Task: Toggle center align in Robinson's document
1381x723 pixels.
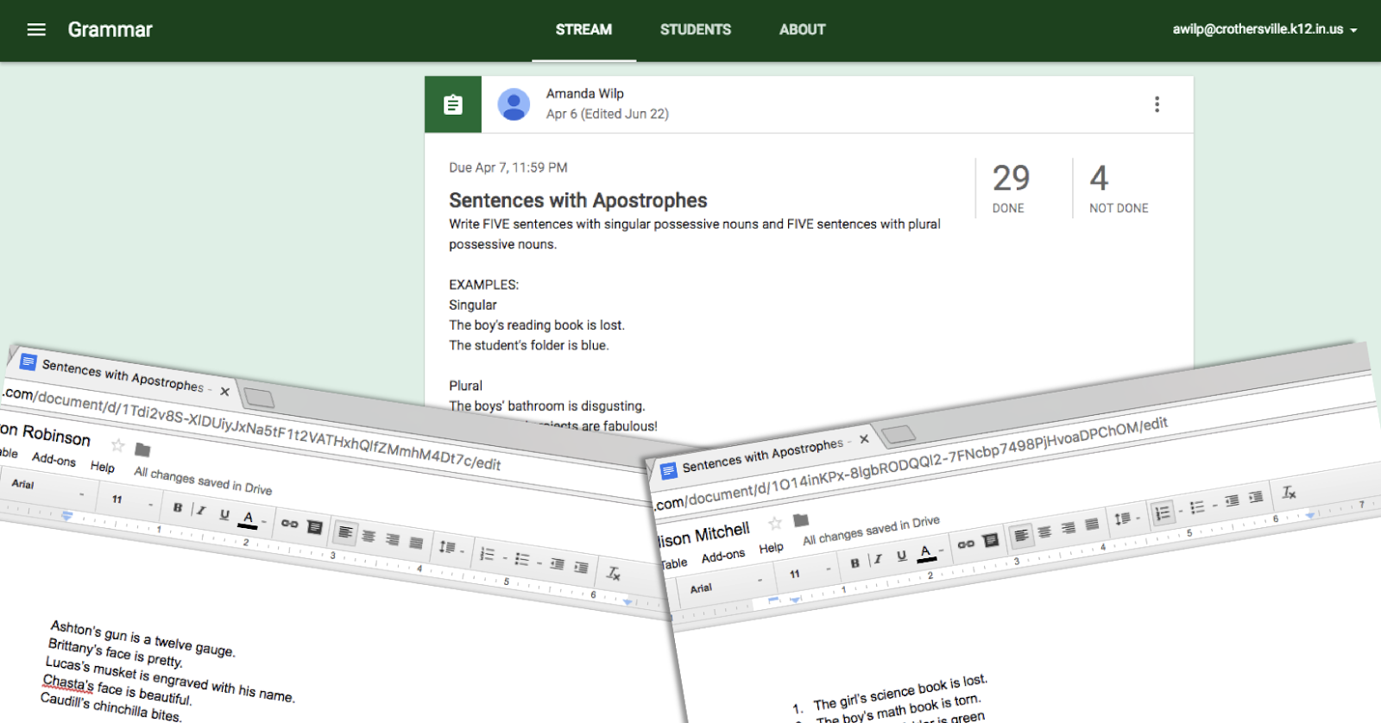Action: 369,536
